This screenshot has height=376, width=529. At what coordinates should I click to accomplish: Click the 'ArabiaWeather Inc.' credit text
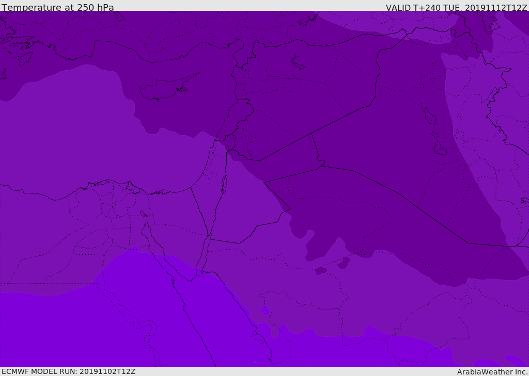point(492,372)
